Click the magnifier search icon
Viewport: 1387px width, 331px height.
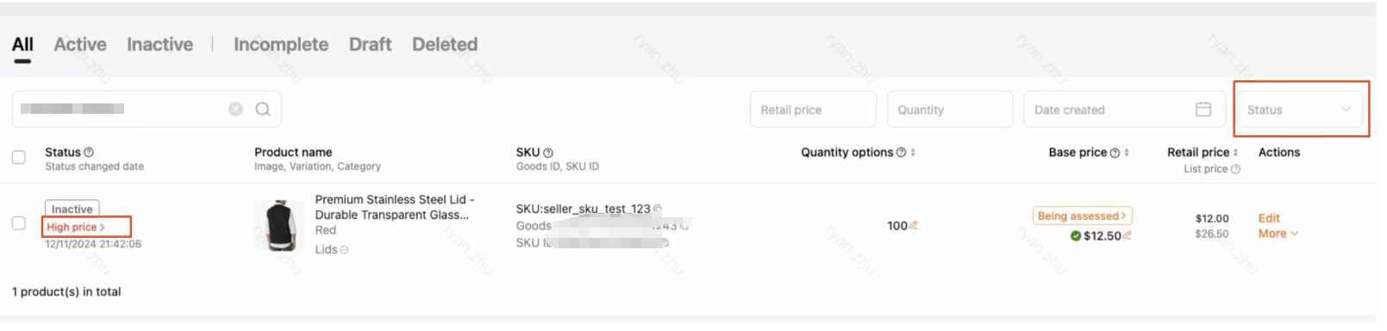[263, 109]
